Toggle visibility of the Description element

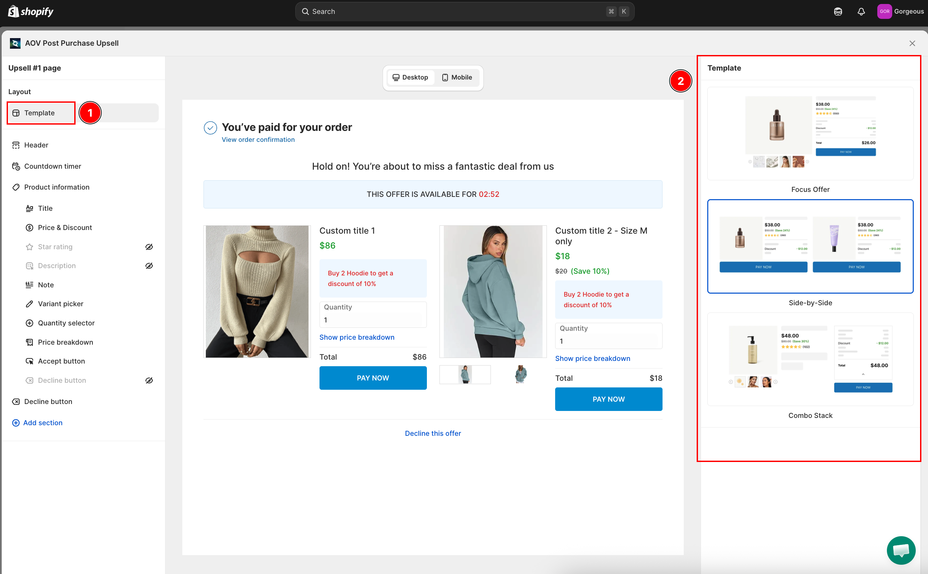tap(149, 266)
